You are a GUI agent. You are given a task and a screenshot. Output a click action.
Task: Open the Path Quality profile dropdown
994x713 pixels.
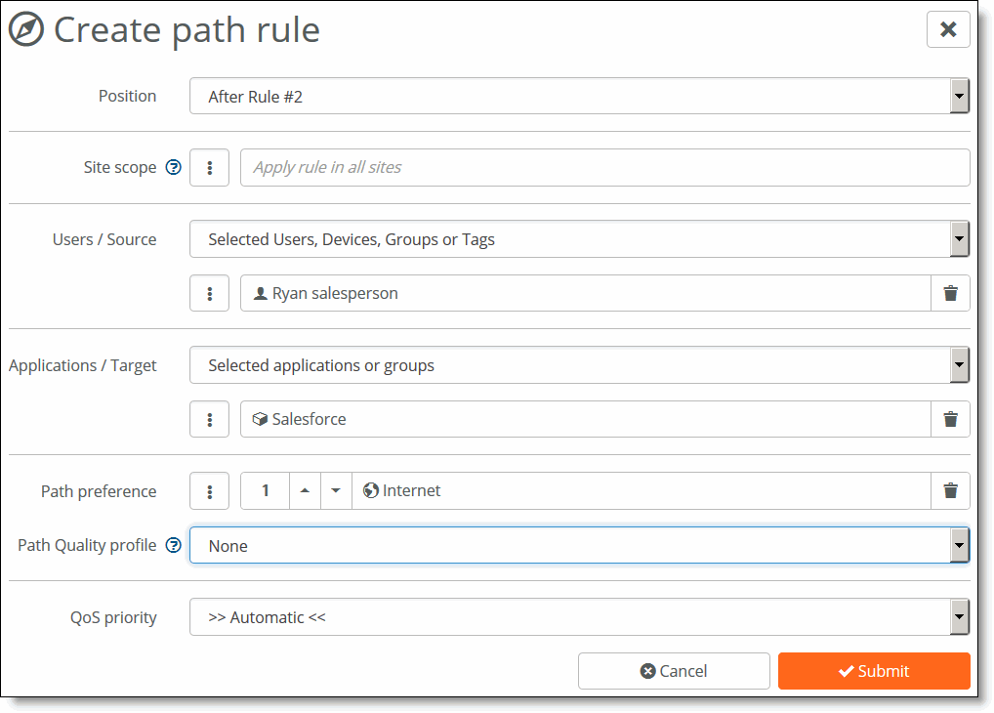point(579,546)
